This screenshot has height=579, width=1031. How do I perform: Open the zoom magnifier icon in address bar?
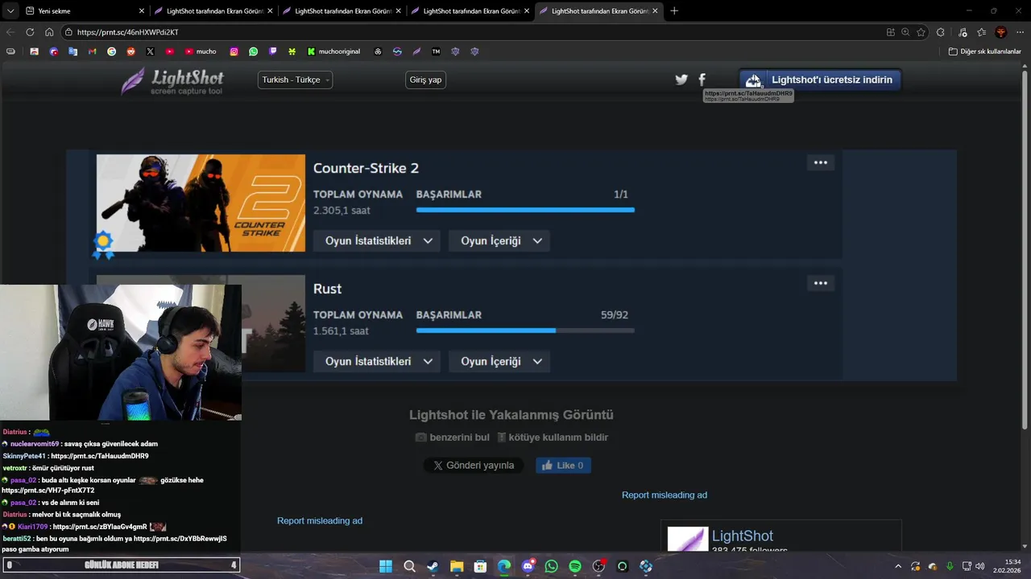[905, 32]
